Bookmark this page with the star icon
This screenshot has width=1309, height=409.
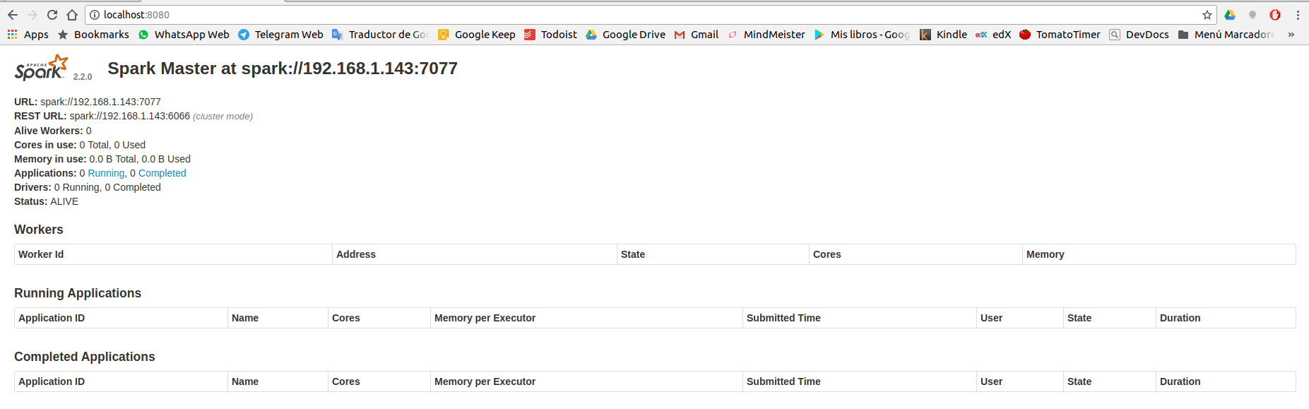[1207, 15]
